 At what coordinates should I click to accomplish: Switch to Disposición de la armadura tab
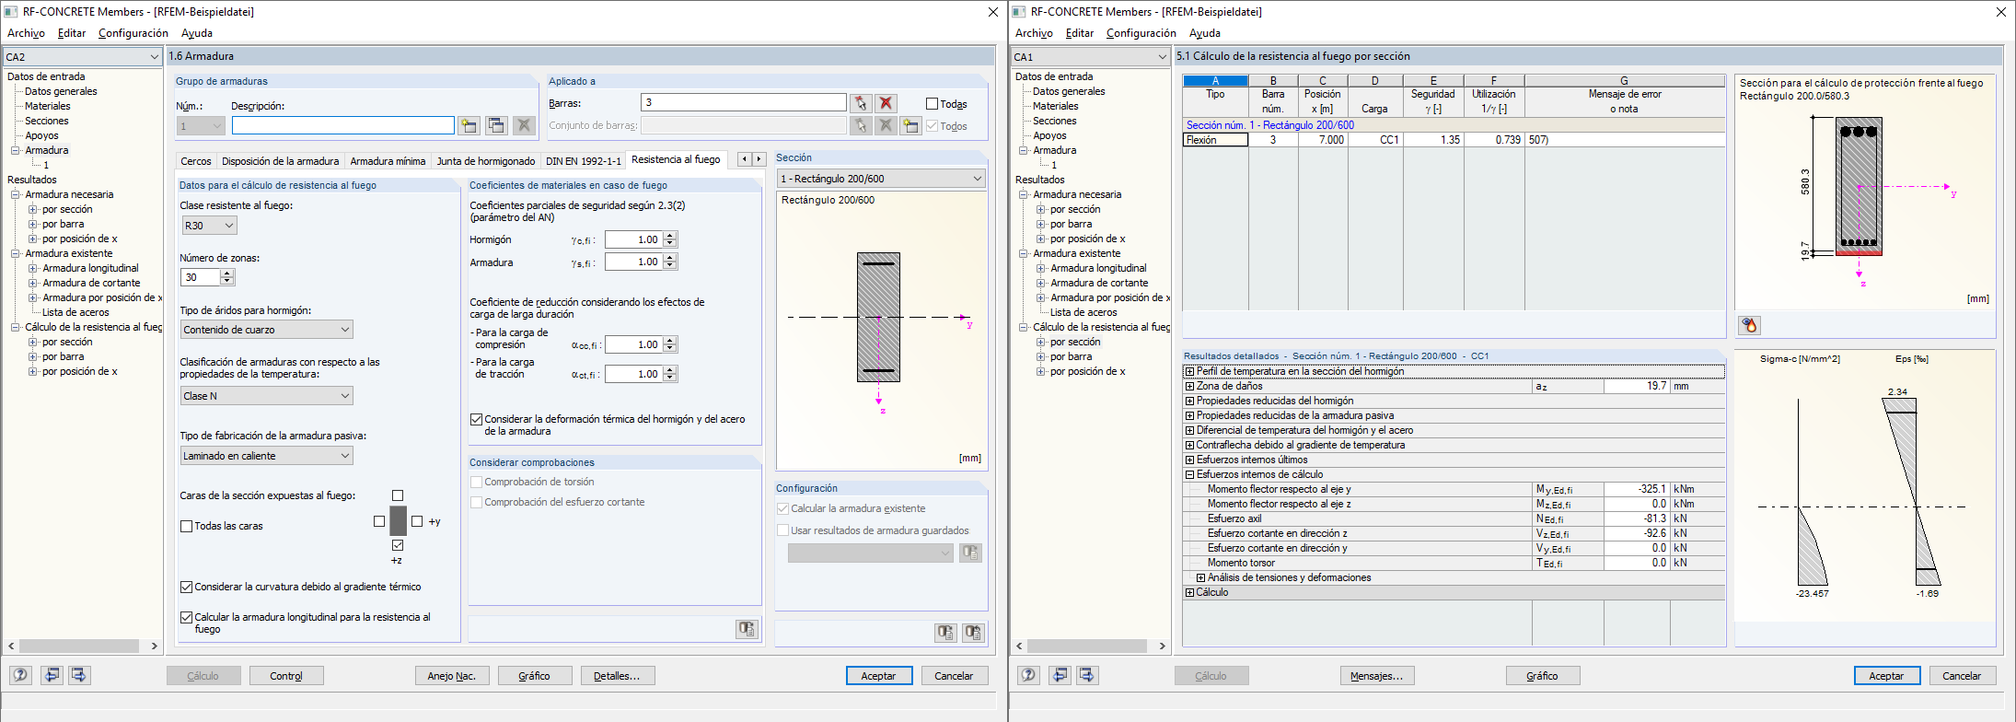point(280,161)
